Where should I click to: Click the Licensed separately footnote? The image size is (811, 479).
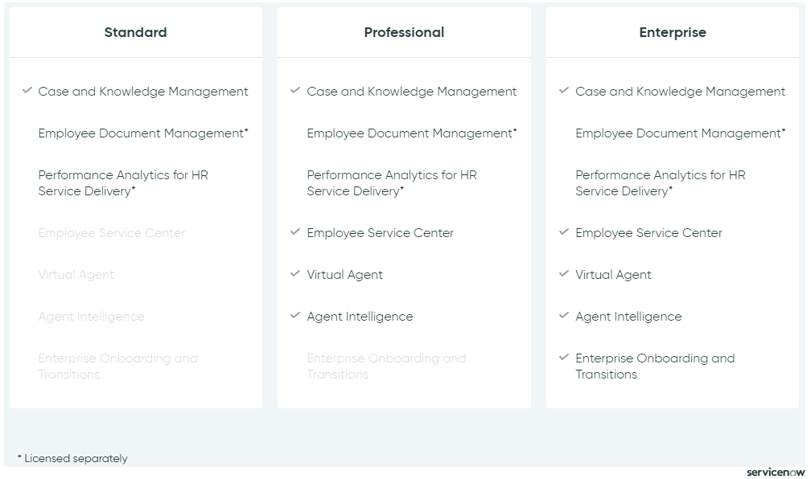(x=72, y=458)
